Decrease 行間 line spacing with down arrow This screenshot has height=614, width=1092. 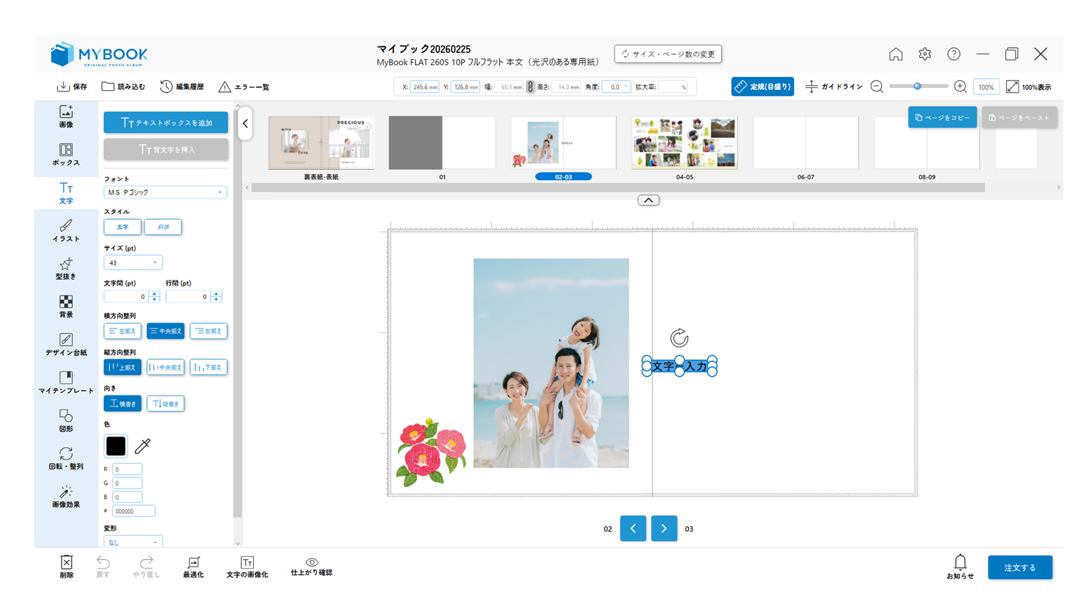click(217, 299)
